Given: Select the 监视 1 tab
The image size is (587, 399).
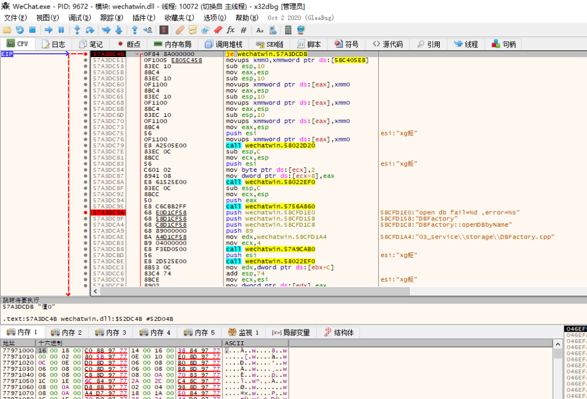Looking at the screenshot, I should (243, 332).
